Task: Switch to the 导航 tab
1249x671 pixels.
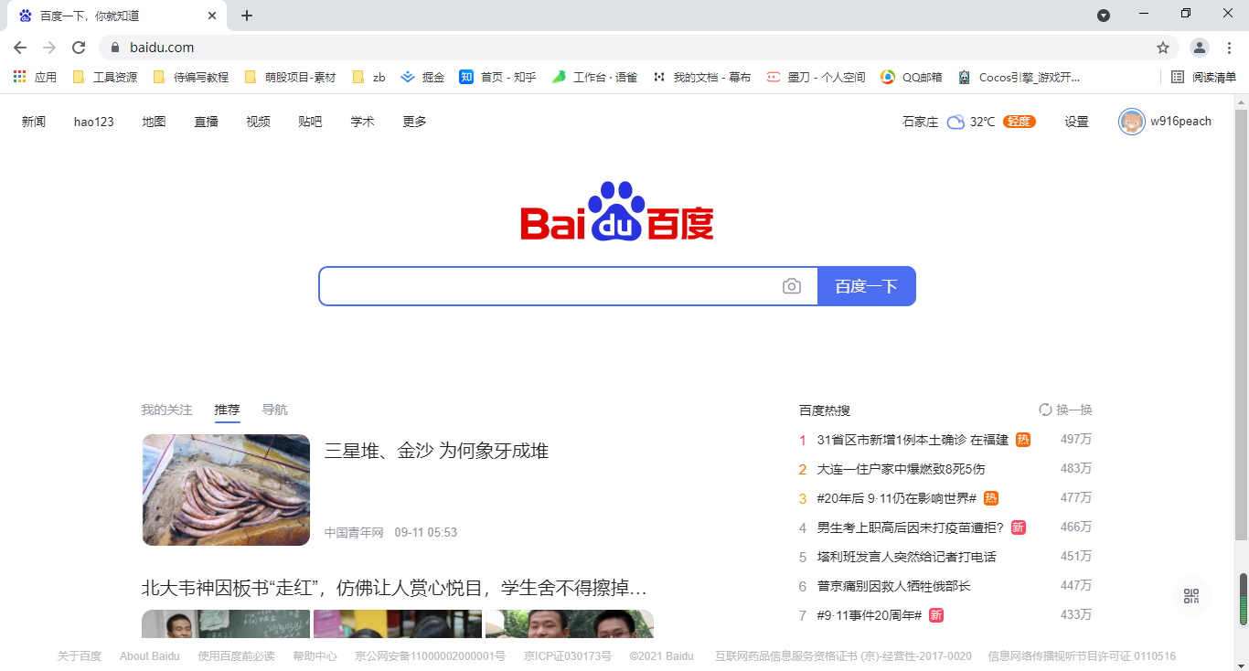Action: [274, 410]
